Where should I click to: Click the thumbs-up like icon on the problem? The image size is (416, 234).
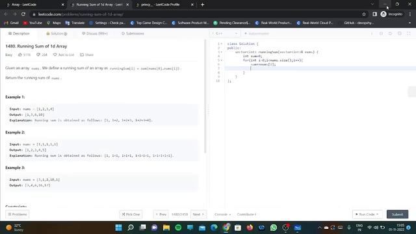20,55
